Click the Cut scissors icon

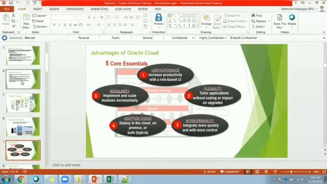coord(13,15)
